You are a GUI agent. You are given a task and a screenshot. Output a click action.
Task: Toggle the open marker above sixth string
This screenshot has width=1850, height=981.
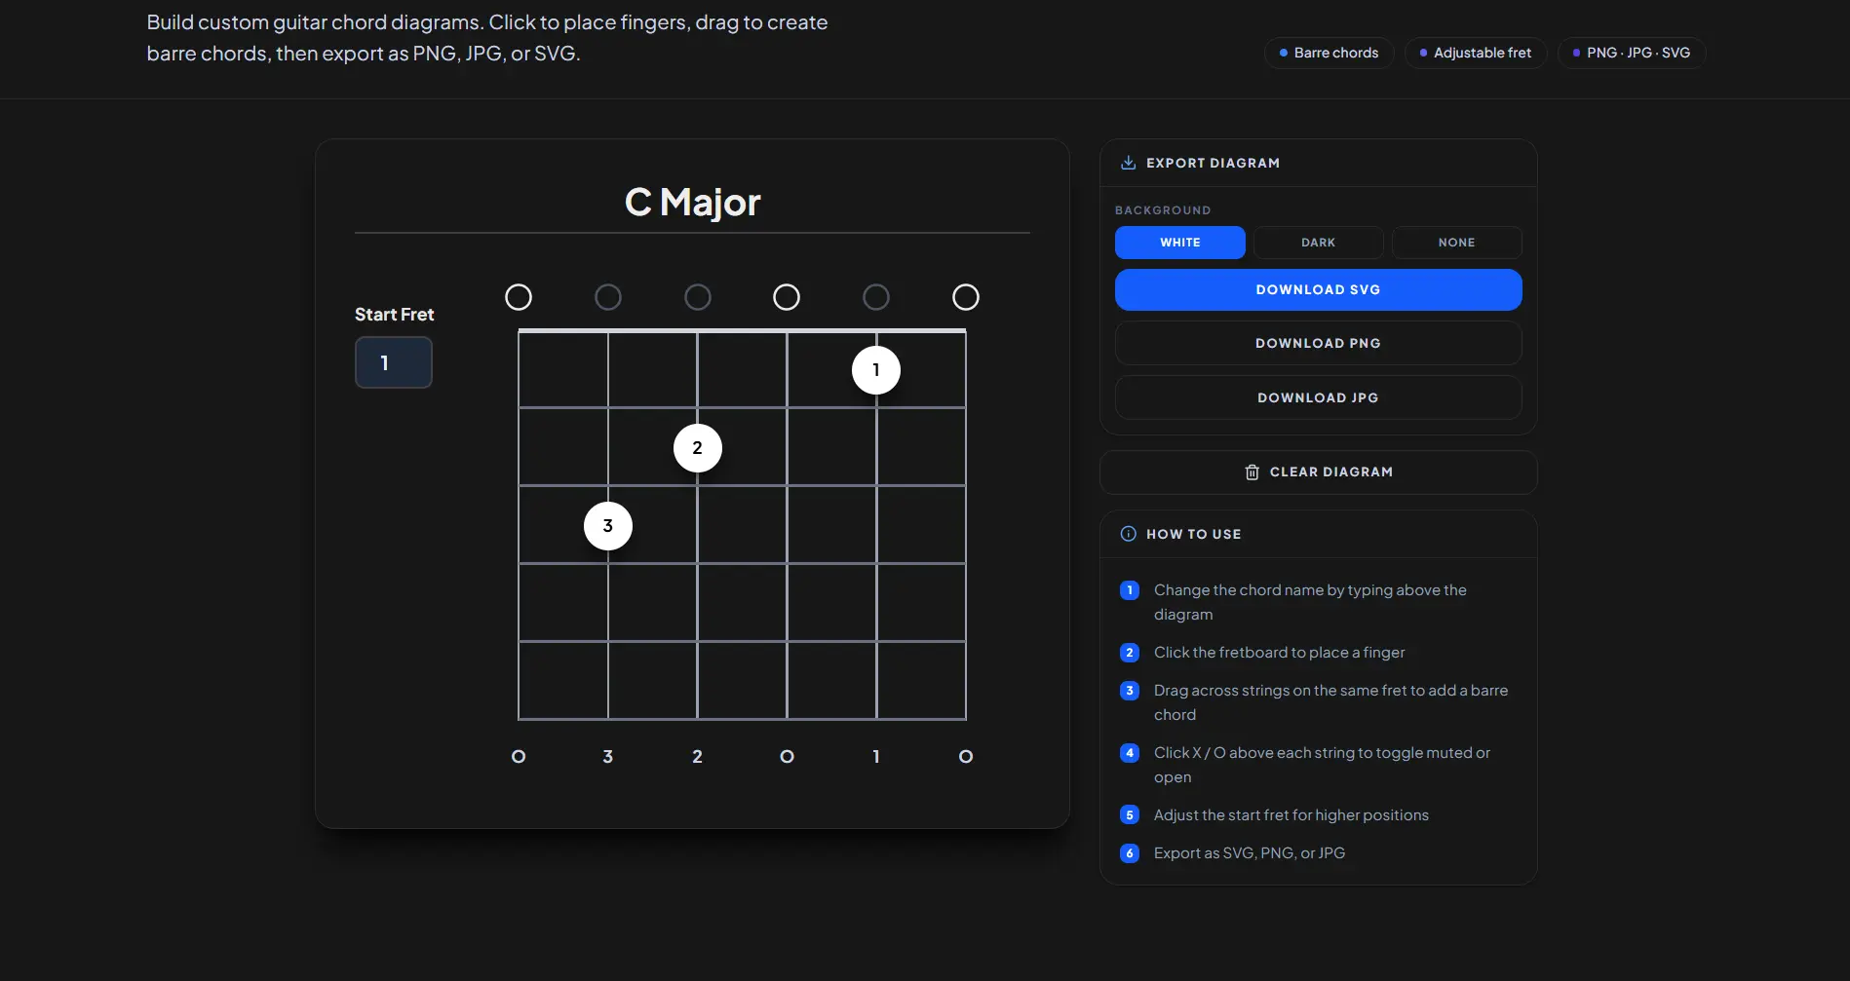coord(966,297)
